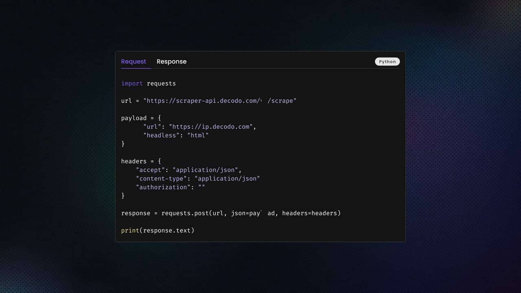Viewport: 521px width, 293px height.
Task: Click the "headless" key in payload
Action: coord(161,135)
